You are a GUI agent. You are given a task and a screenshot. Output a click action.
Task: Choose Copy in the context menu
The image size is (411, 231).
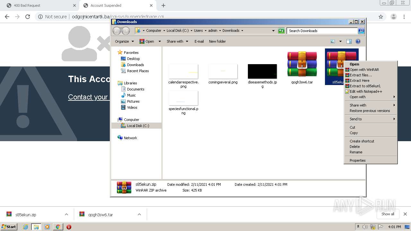(x=371, y=133)
